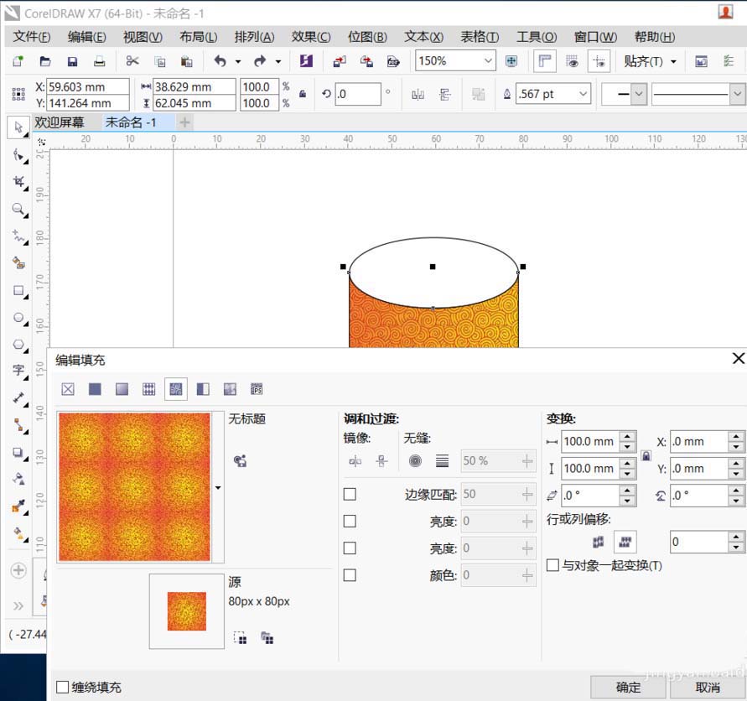Screen dimensions: 747x701
Task: Switch to the 欢迎屏幕 tab
Action: coord(59,122)
